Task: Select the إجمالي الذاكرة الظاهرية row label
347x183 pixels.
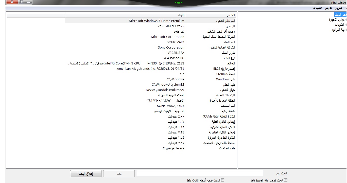Action: 222,132
